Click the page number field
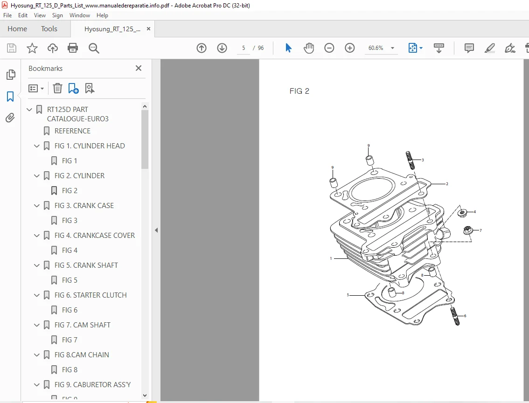The image size is (529, 403). tap(243, 48)
